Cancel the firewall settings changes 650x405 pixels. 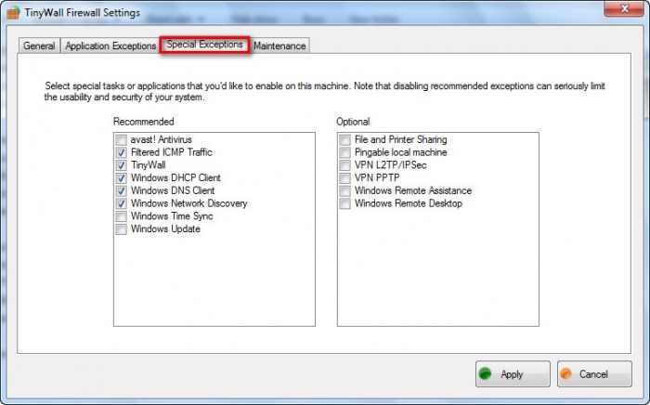[x=594, y=374]
